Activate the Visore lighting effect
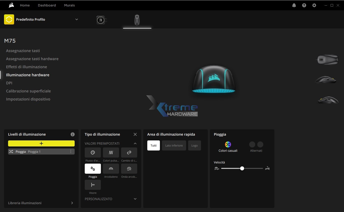This screenshot has height=212, width=344. [x=93, y=185]
